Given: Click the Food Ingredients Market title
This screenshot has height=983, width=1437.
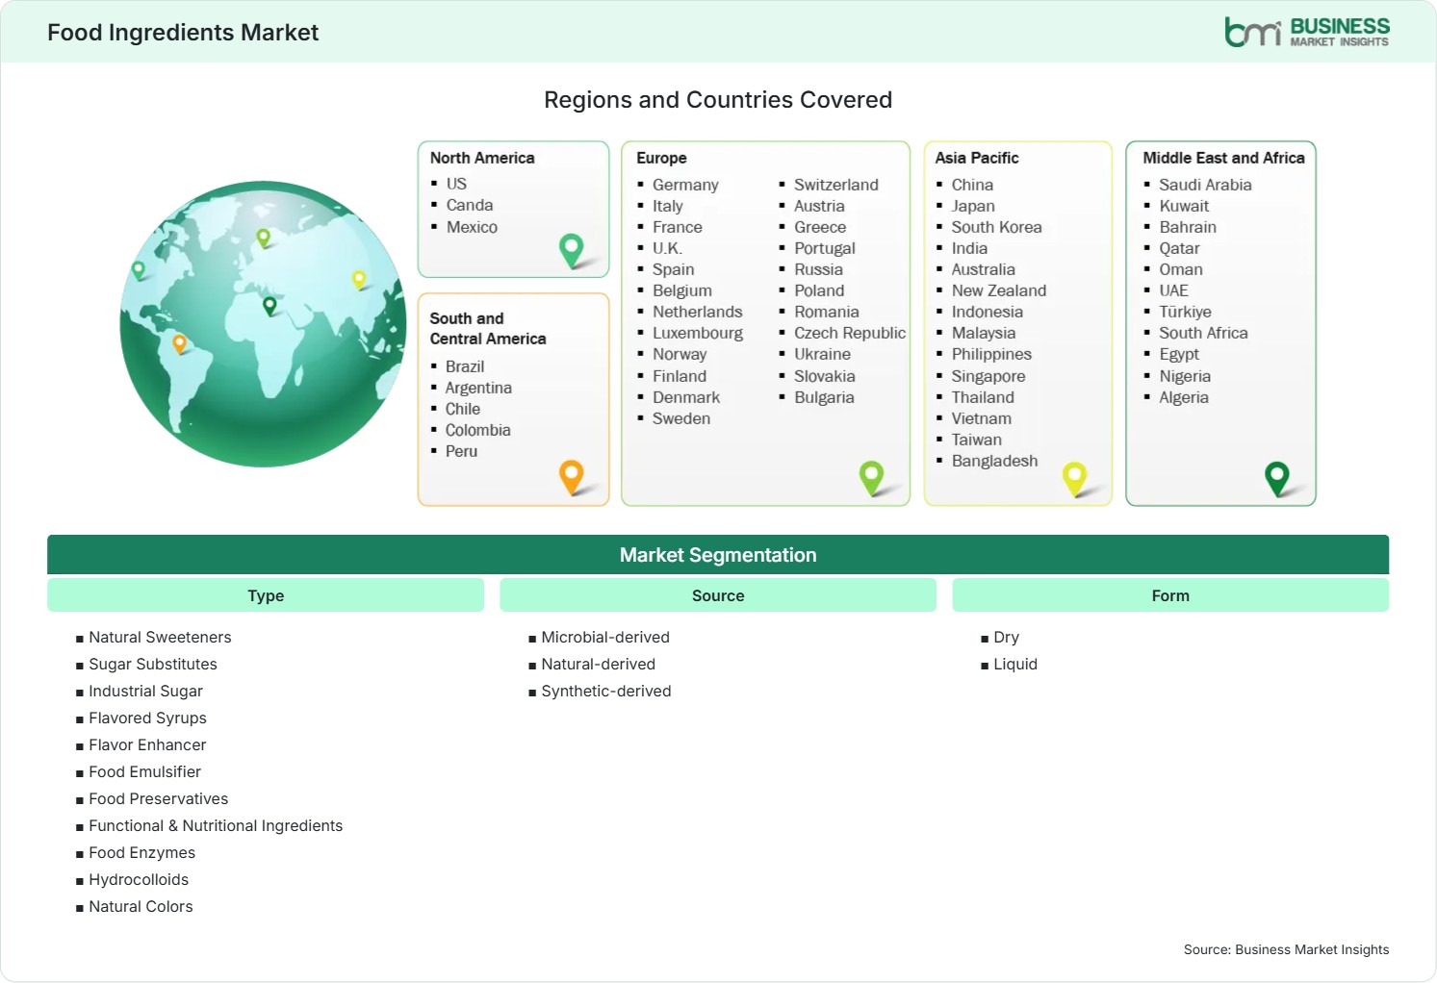Looking at the screenshot, I should tap(183, 33).
